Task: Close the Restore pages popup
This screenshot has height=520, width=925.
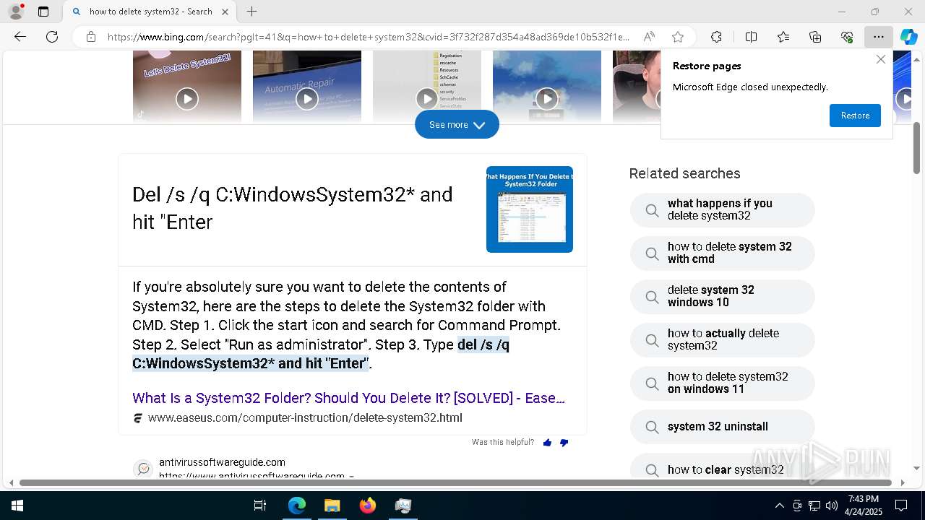Action: click(880, 59)
